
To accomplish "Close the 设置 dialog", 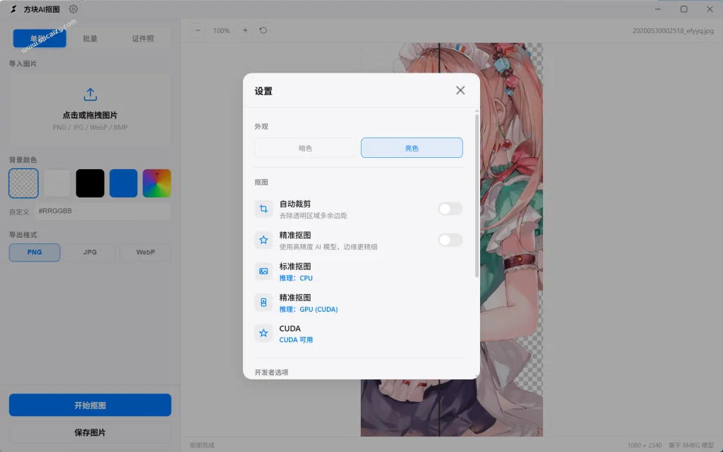I will 460,90.
